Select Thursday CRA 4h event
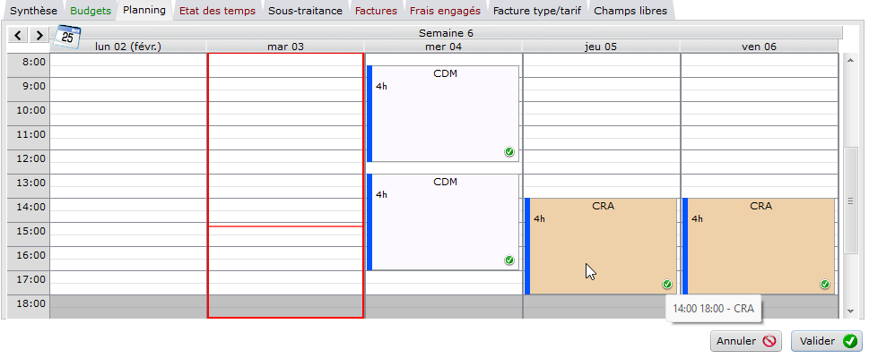Viewport: 869px width, 358px height. coord(601,247)
